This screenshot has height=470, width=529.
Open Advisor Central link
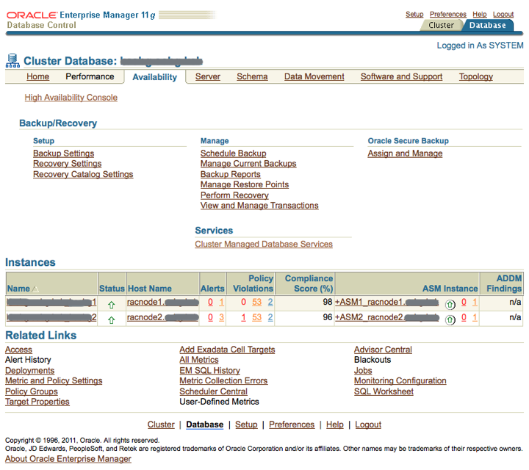pyautogui.click(x=383, y=350)
